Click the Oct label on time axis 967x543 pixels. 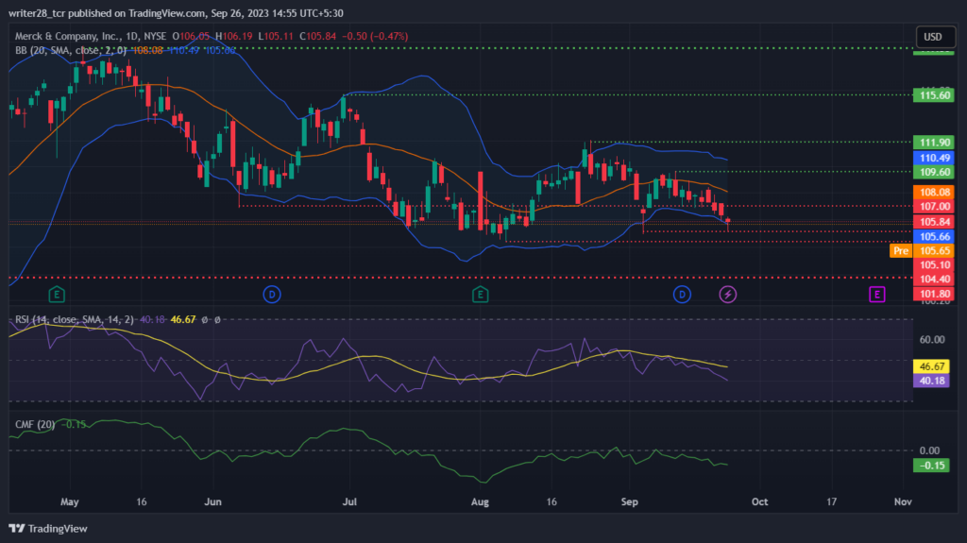coord(760,501)
